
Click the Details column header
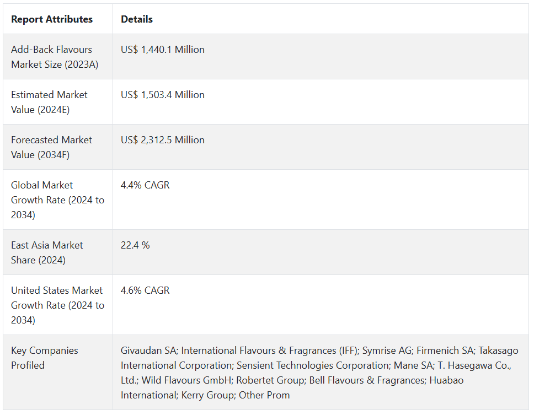point(137,19)
